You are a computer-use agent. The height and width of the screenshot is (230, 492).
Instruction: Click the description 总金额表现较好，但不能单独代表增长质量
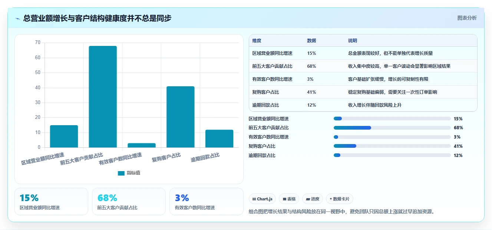click(x=390, y=53)
